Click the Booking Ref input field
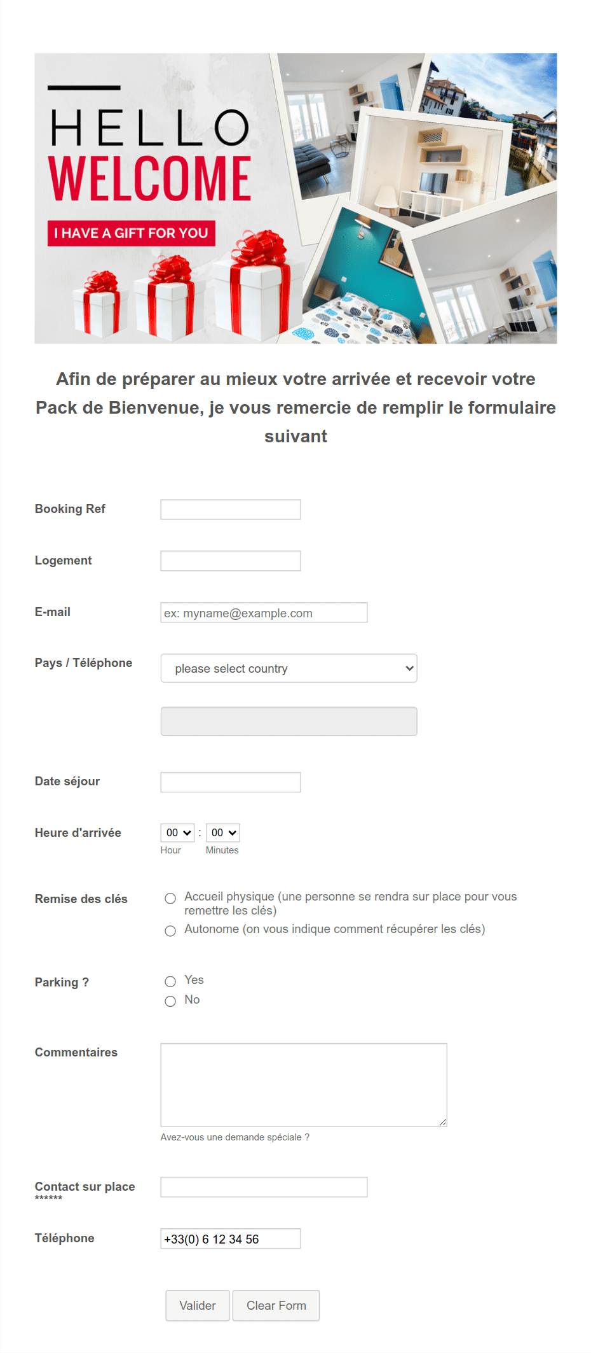 230,509
